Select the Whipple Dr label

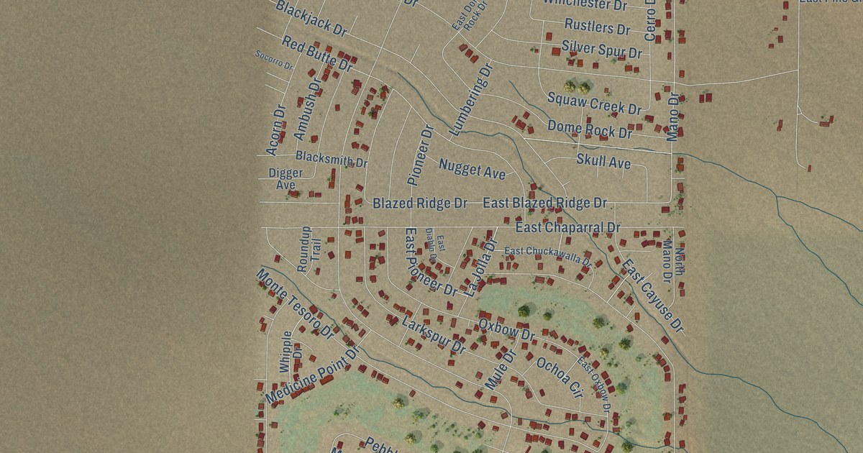[290, 352]
